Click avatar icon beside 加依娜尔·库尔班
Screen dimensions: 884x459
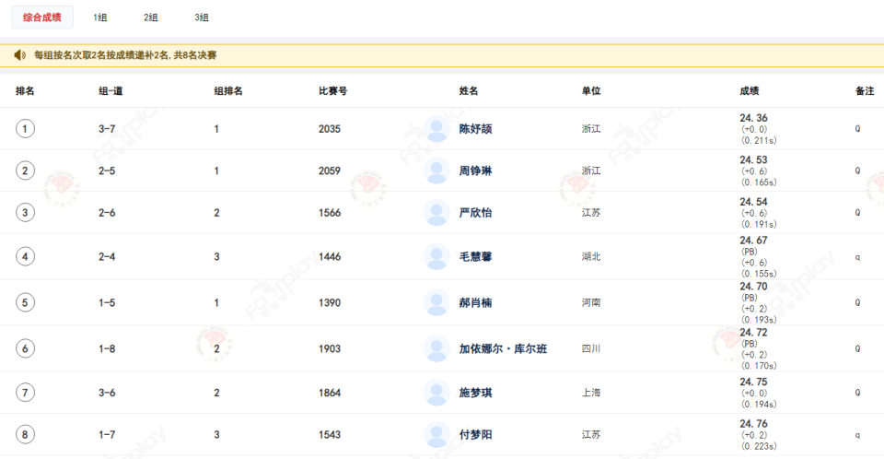click(436, 348)
